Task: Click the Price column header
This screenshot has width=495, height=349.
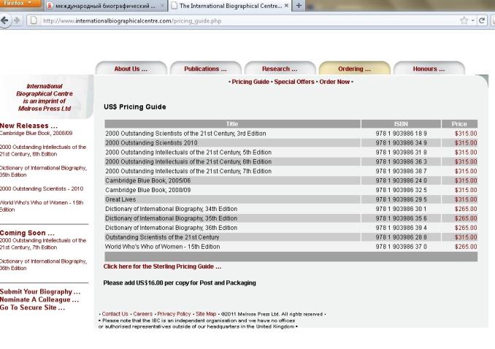Action: [459, 124]
